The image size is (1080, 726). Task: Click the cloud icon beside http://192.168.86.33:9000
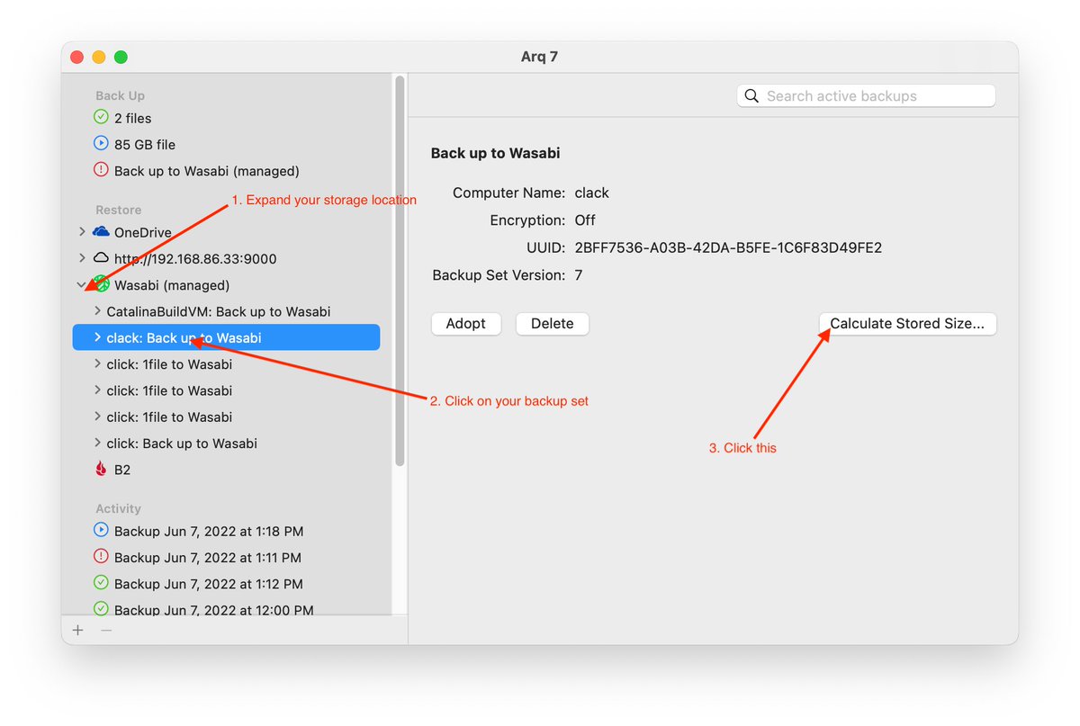coord(101,258)
